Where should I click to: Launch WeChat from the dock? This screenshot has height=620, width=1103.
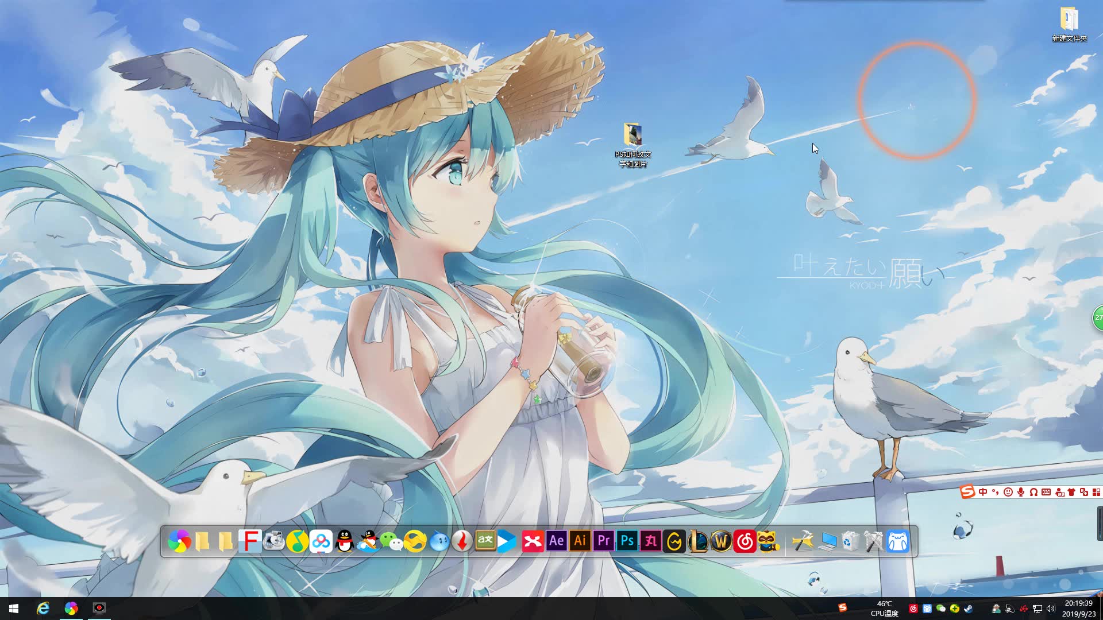pos(392,541)
